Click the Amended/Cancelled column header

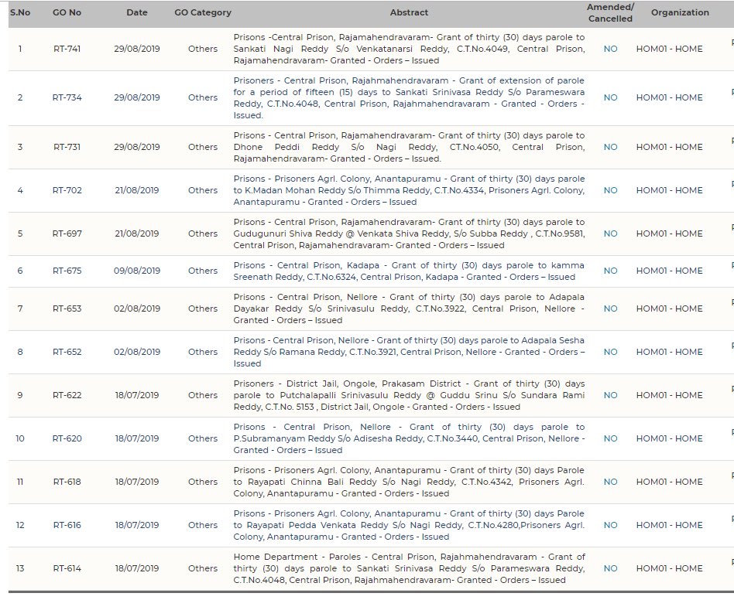610,12
